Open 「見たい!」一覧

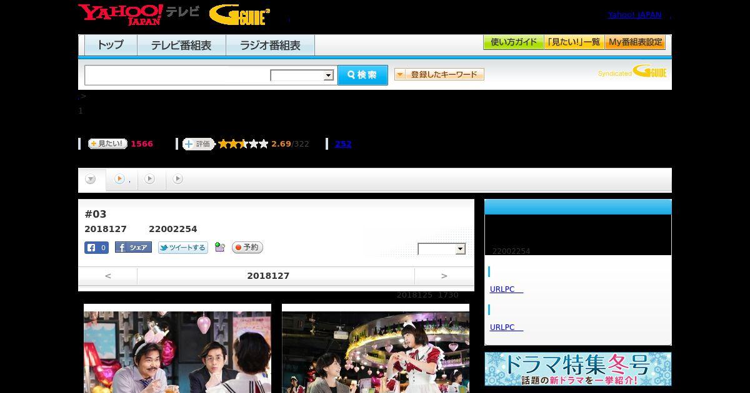(x=574, y=42)
